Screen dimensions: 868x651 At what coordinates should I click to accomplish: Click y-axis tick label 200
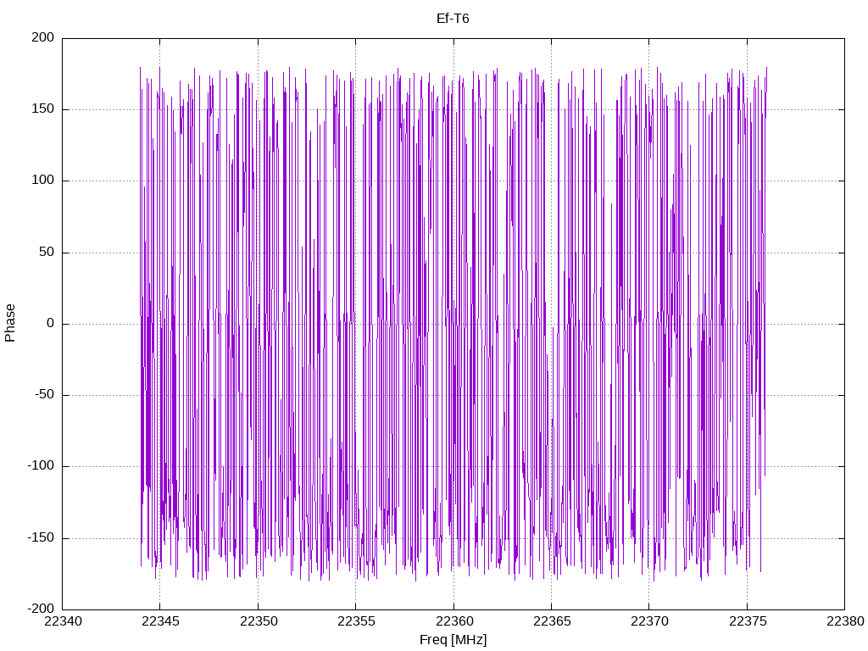[43, 37]
